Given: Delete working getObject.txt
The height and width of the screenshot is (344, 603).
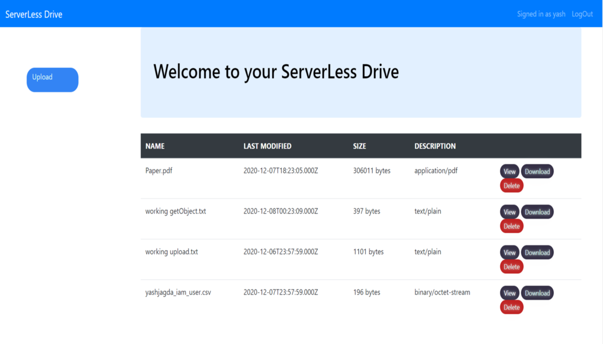Looking at the screenshot, I should point(511,226).
